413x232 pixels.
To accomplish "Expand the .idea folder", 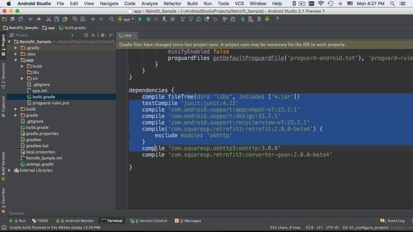I will click(x=15, y=54).
